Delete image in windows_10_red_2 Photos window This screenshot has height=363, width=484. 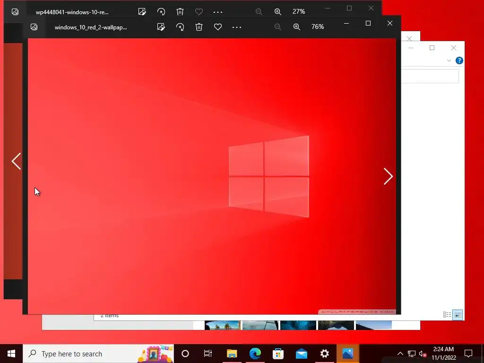(199, 27)
